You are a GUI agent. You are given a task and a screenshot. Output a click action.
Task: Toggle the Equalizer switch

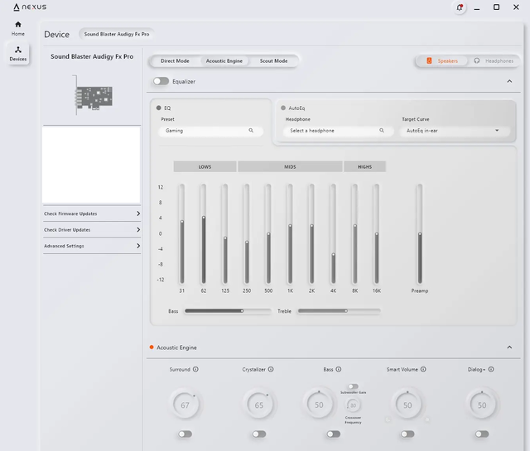tap(161, 81)
